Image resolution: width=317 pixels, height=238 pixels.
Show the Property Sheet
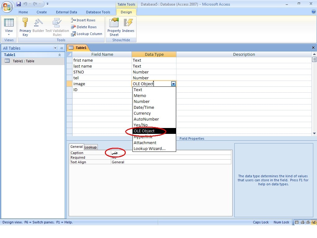point(114,27)
